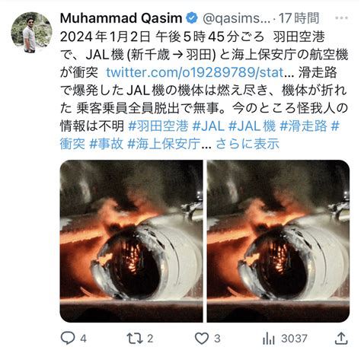361x350 pixels.
Task: Click the 17時間 timestamp
Action: pos(299,18)
